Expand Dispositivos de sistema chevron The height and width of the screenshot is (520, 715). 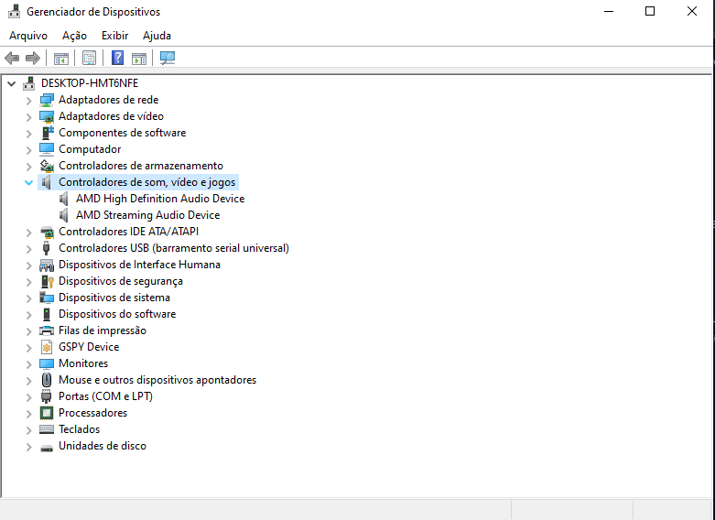28,298
